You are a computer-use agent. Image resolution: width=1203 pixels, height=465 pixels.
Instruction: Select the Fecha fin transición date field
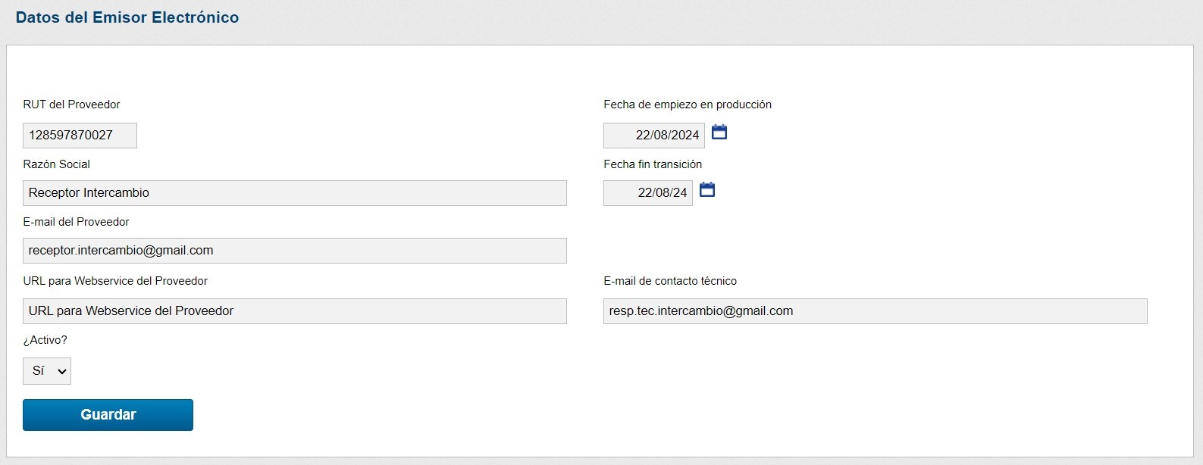coord(647,193)
